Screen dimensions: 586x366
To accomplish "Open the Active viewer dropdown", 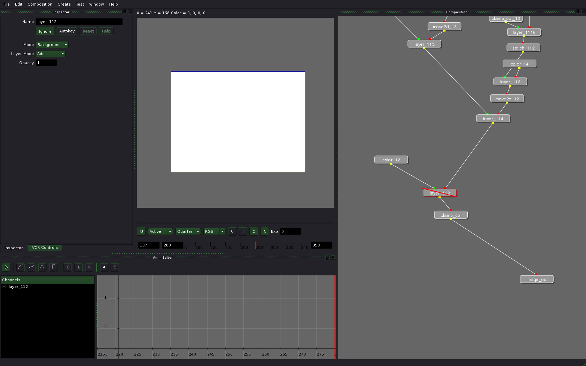I will pos(160,231).
